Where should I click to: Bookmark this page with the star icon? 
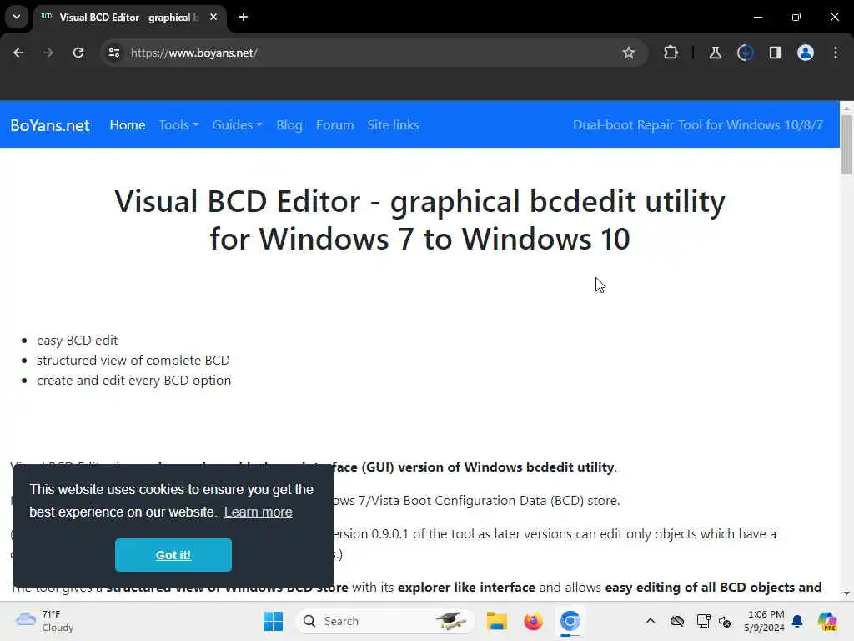(x=629, y=53)
